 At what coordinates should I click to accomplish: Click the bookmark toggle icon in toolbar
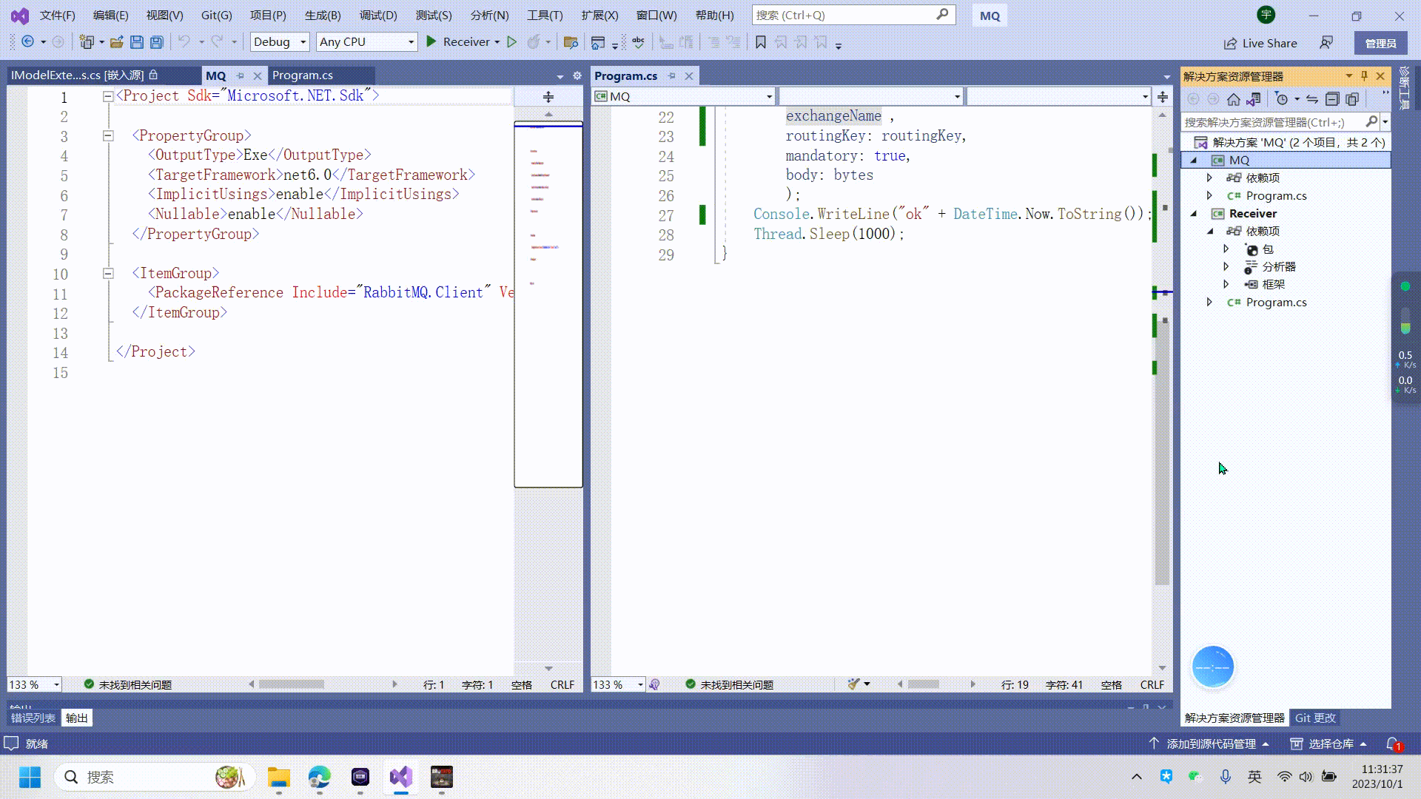pyautogui.click(x=760, y=42)
